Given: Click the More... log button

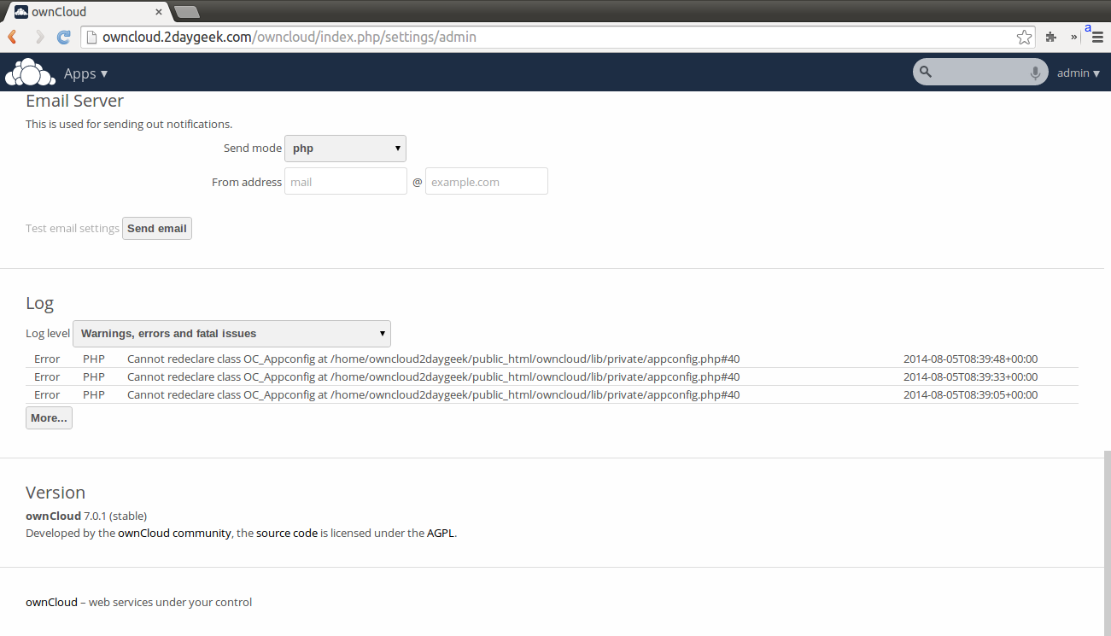Looking at the screenshot, I should (49, 418).
